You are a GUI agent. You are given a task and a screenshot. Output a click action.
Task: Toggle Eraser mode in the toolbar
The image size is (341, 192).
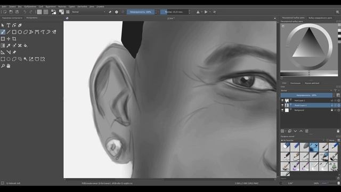tap(110, 12)
